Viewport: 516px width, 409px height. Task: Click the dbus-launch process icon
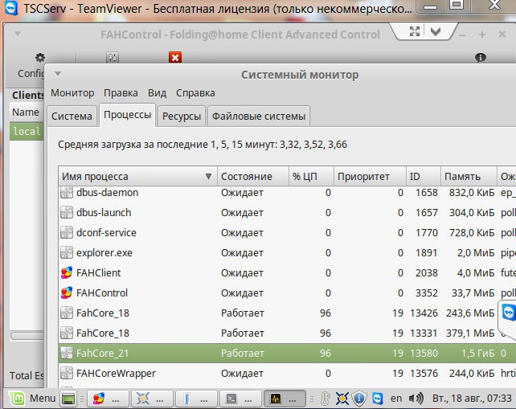point(67,213)
